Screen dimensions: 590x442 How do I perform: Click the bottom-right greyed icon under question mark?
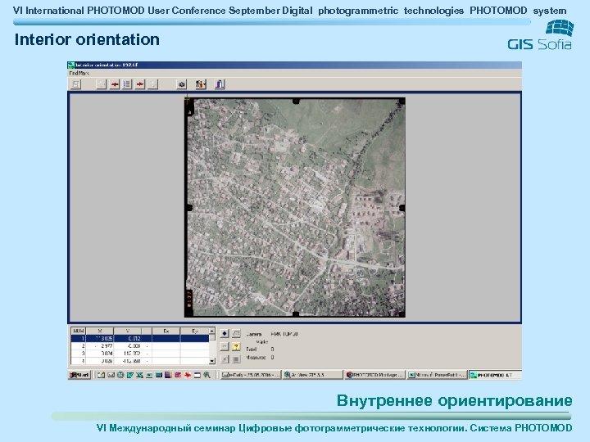[236, 359]
